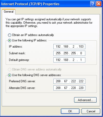The width and height of the screenshot is (103, 117).
Task: Click into the Subnet mask field
Action: [x=69, y=53]
